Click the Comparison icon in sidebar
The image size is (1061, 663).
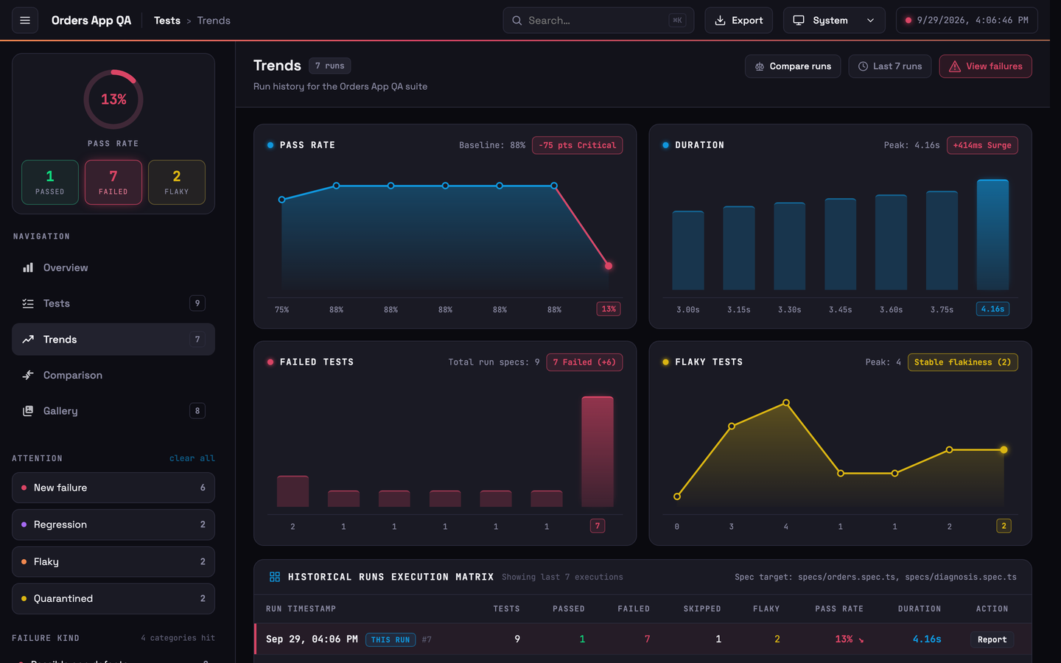pyautogui.click(x=28, y=375)
